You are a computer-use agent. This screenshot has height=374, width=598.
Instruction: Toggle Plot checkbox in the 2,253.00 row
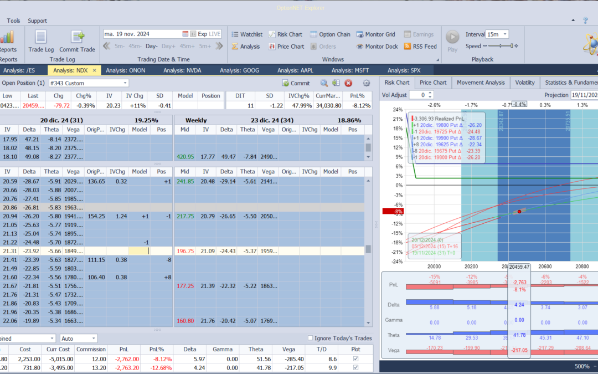tap(356, 358)
